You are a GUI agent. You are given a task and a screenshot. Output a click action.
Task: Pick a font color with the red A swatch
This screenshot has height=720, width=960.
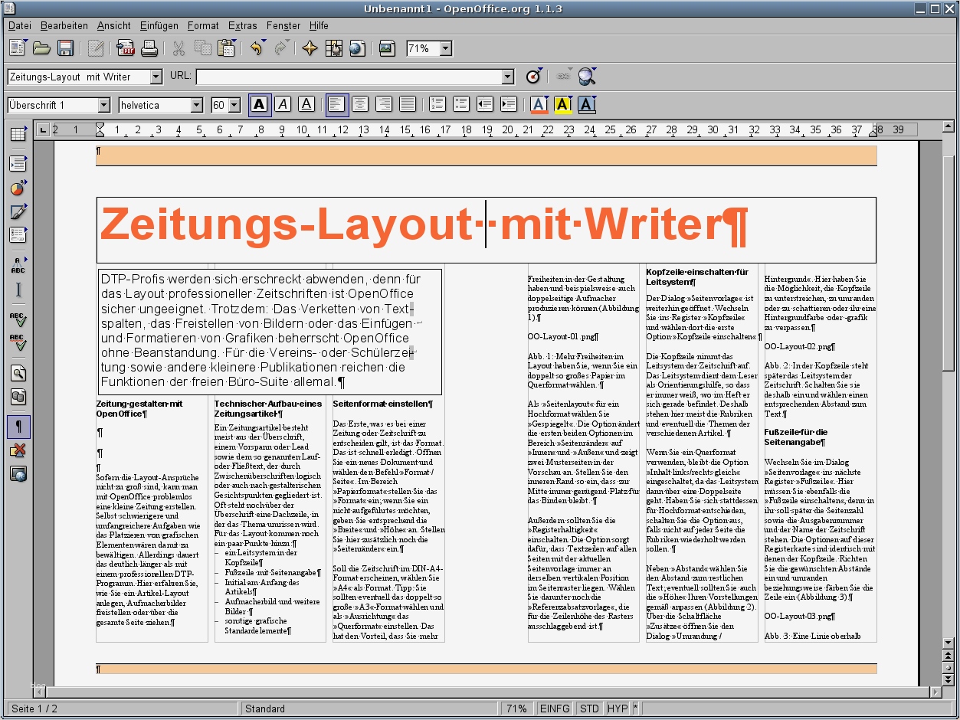[539, 104]
